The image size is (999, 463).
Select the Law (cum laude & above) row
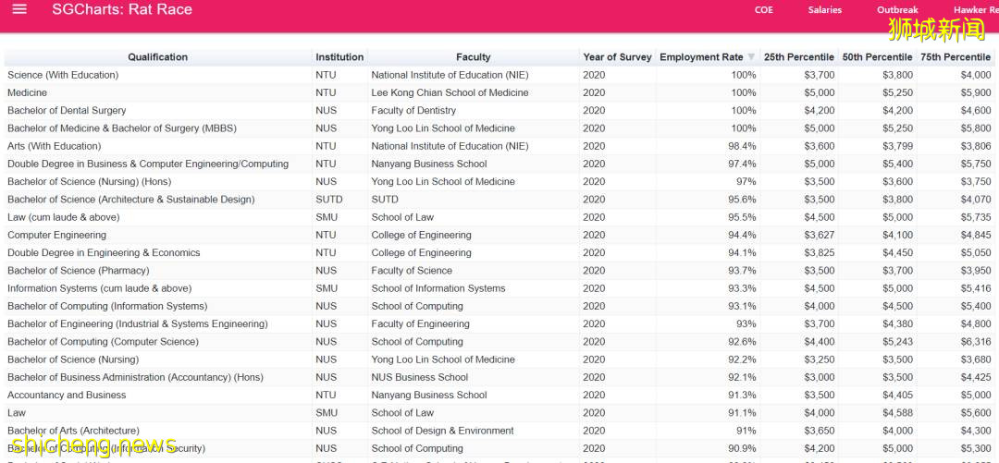(x=63, y=217)
